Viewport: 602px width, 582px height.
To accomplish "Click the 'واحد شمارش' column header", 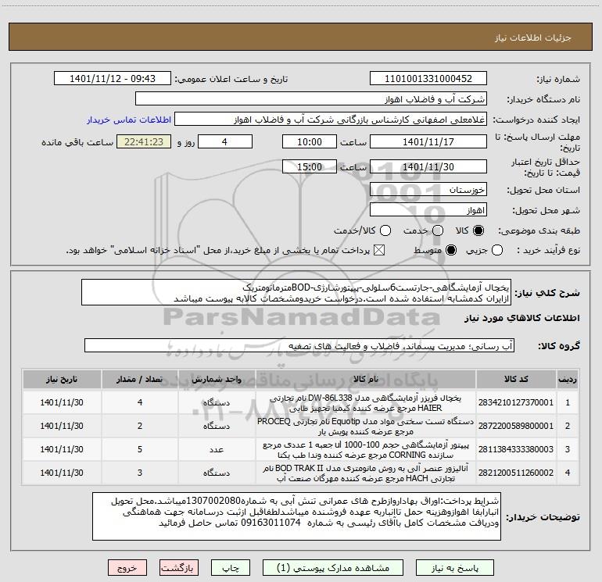I will coord(217,379).
